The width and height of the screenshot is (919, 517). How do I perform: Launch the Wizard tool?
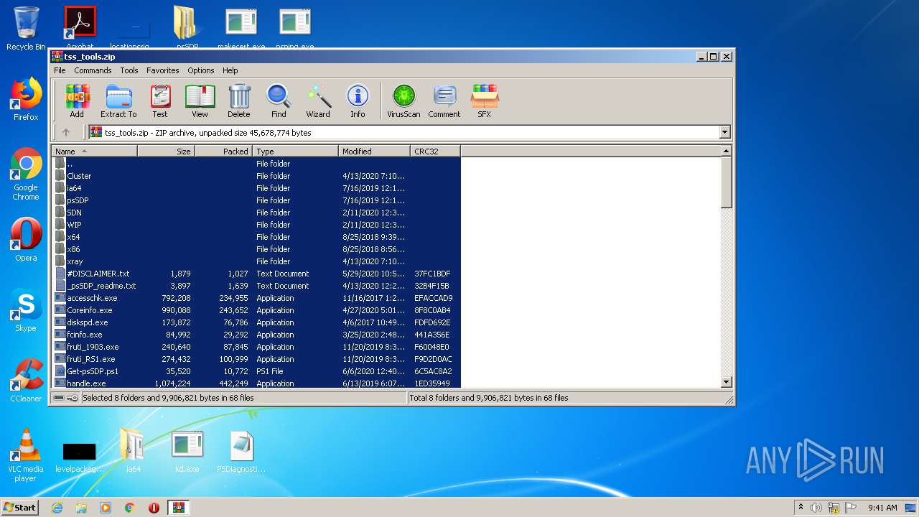tap(318, 101)
